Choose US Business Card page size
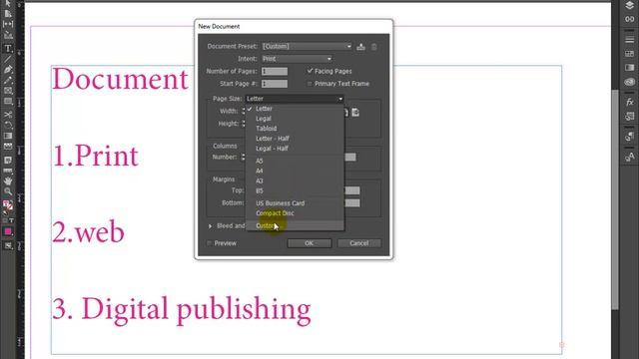 pyautogui.click(x=295, y=203)
